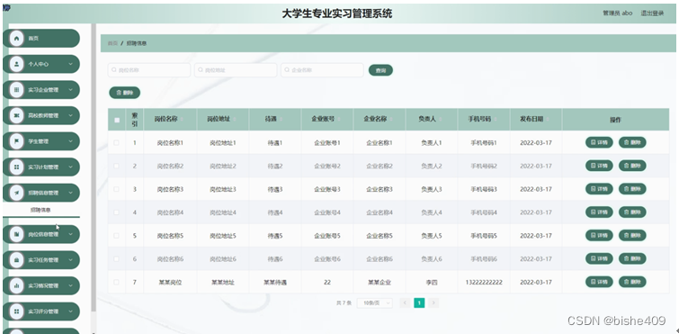This screenshot has height=334, width=679.
Task: Expand 实习计划管理 using its chevron
Action: coord(70,167)
